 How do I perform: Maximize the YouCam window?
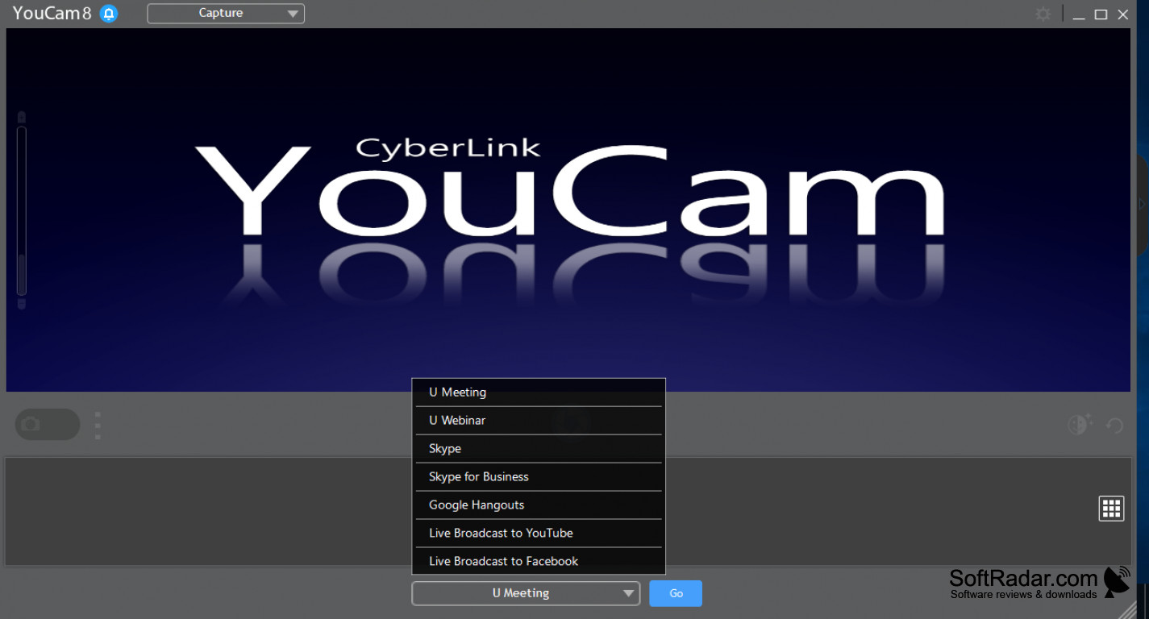[x=1101, y=15]
